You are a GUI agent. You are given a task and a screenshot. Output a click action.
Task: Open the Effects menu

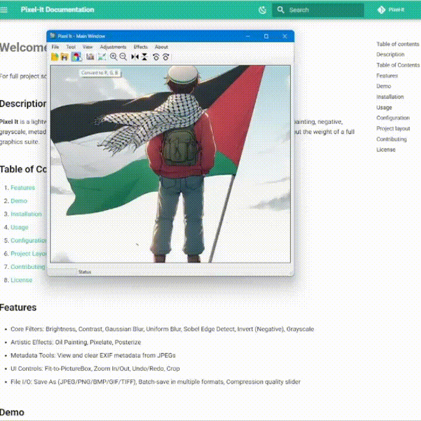click(141, 47)
